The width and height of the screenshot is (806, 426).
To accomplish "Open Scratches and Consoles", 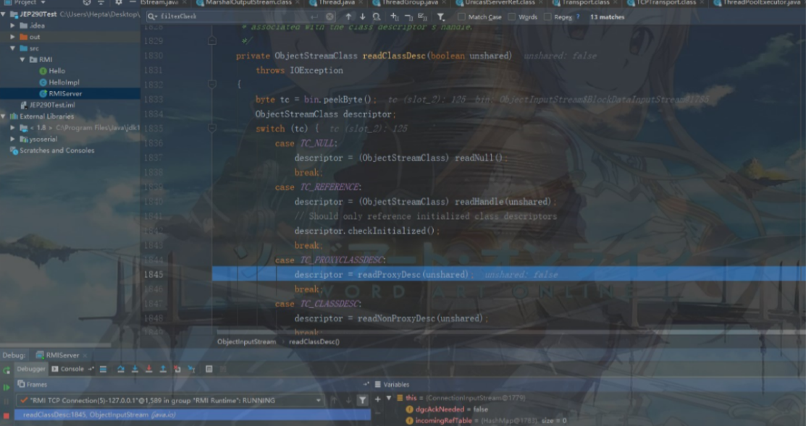I will tap(52, 150).
